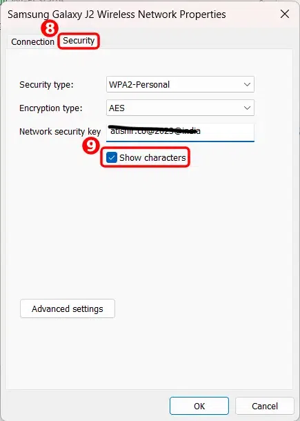The height and width of the screenshot is (421, 300).
Task: Click the Security type label
Action: point(46,85)
